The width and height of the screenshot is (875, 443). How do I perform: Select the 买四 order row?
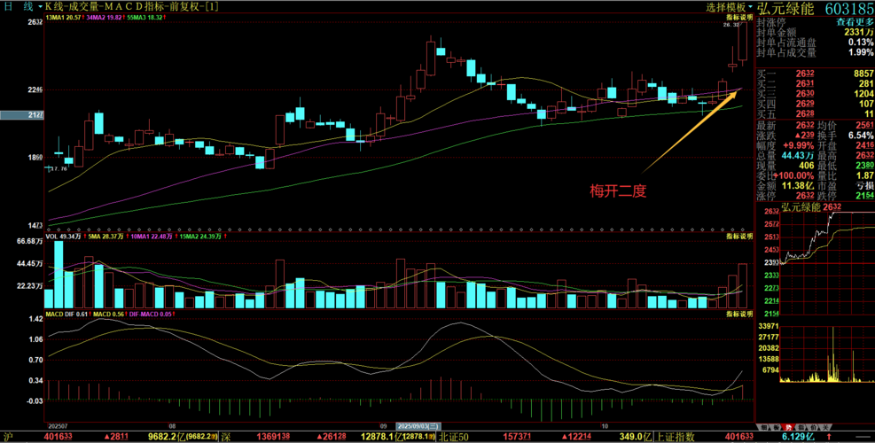tap(816, 104)
